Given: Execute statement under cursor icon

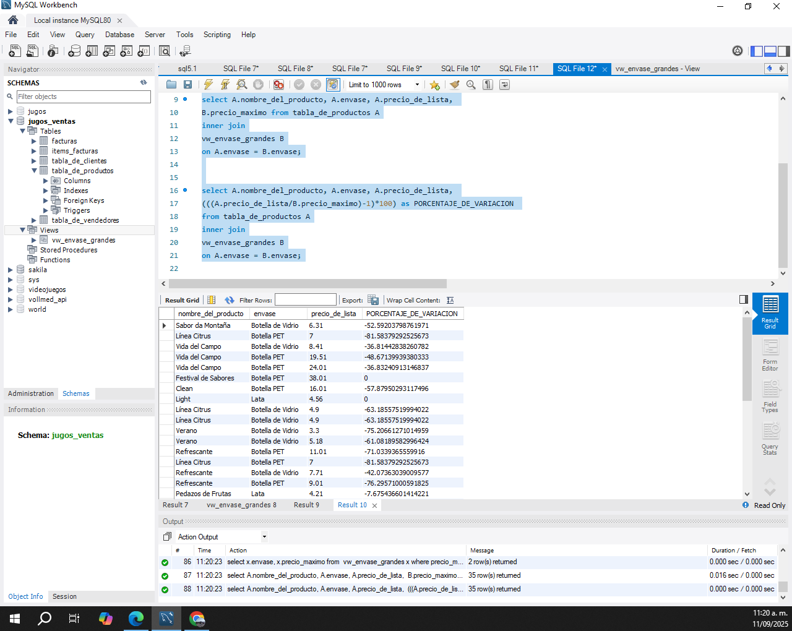Looking at the screenshot, I should tap(225, 85).
